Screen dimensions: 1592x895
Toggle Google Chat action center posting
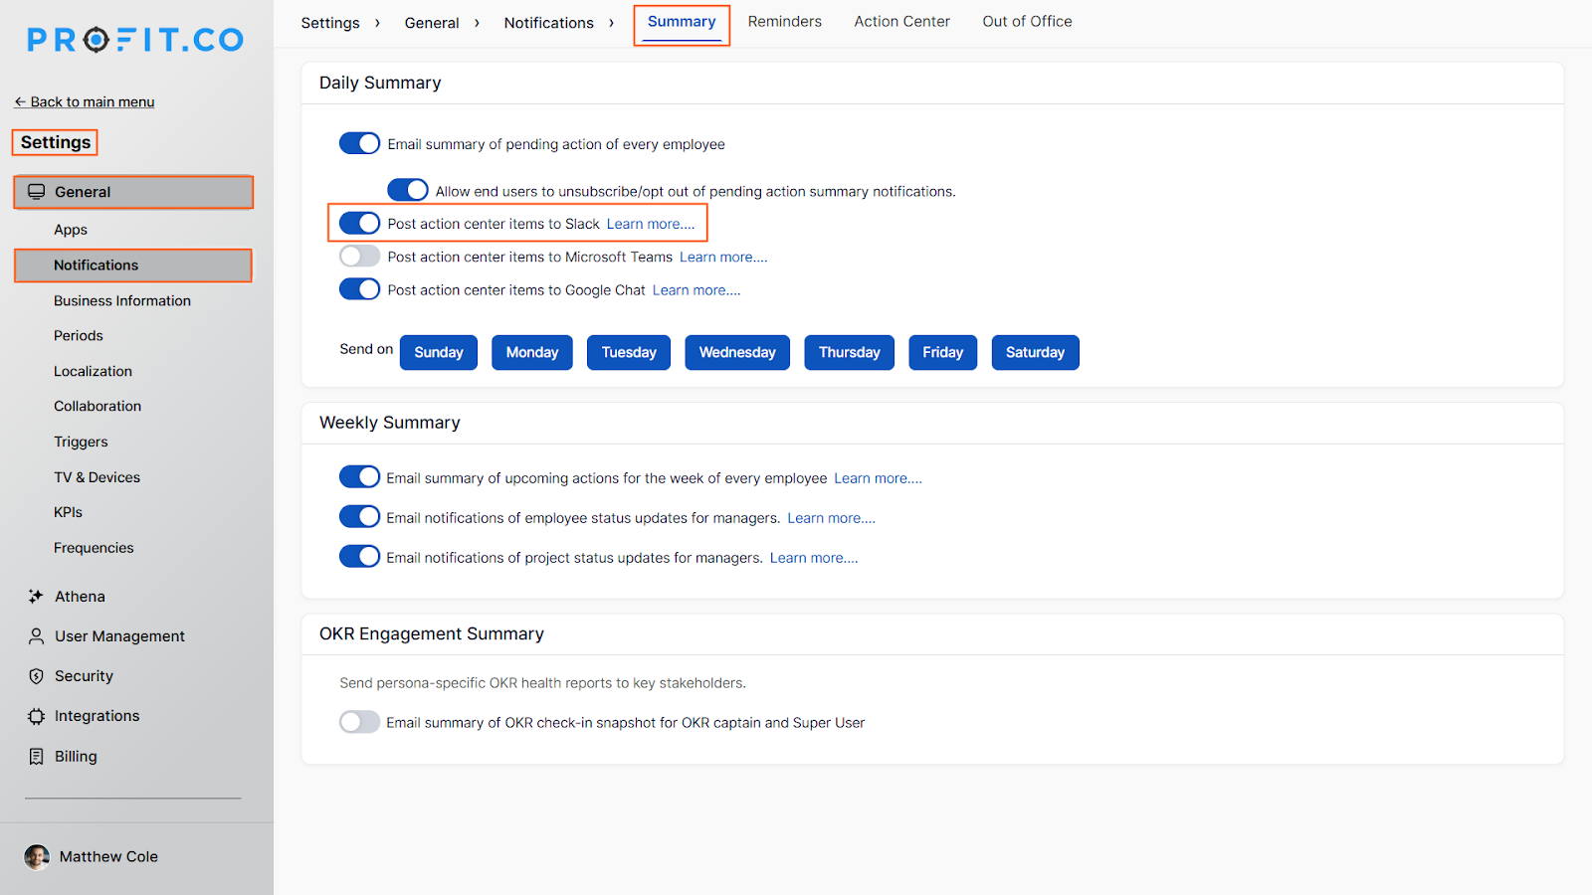click(359, 289)
